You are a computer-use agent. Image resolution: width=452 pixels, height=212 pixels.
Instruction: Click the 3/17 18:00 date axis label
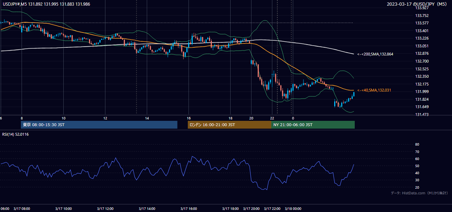(x=231, y=209)
